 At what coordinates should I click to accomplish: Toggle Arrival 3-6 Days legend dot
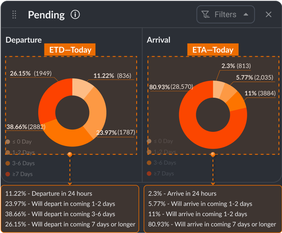click(x=149, y=163)
